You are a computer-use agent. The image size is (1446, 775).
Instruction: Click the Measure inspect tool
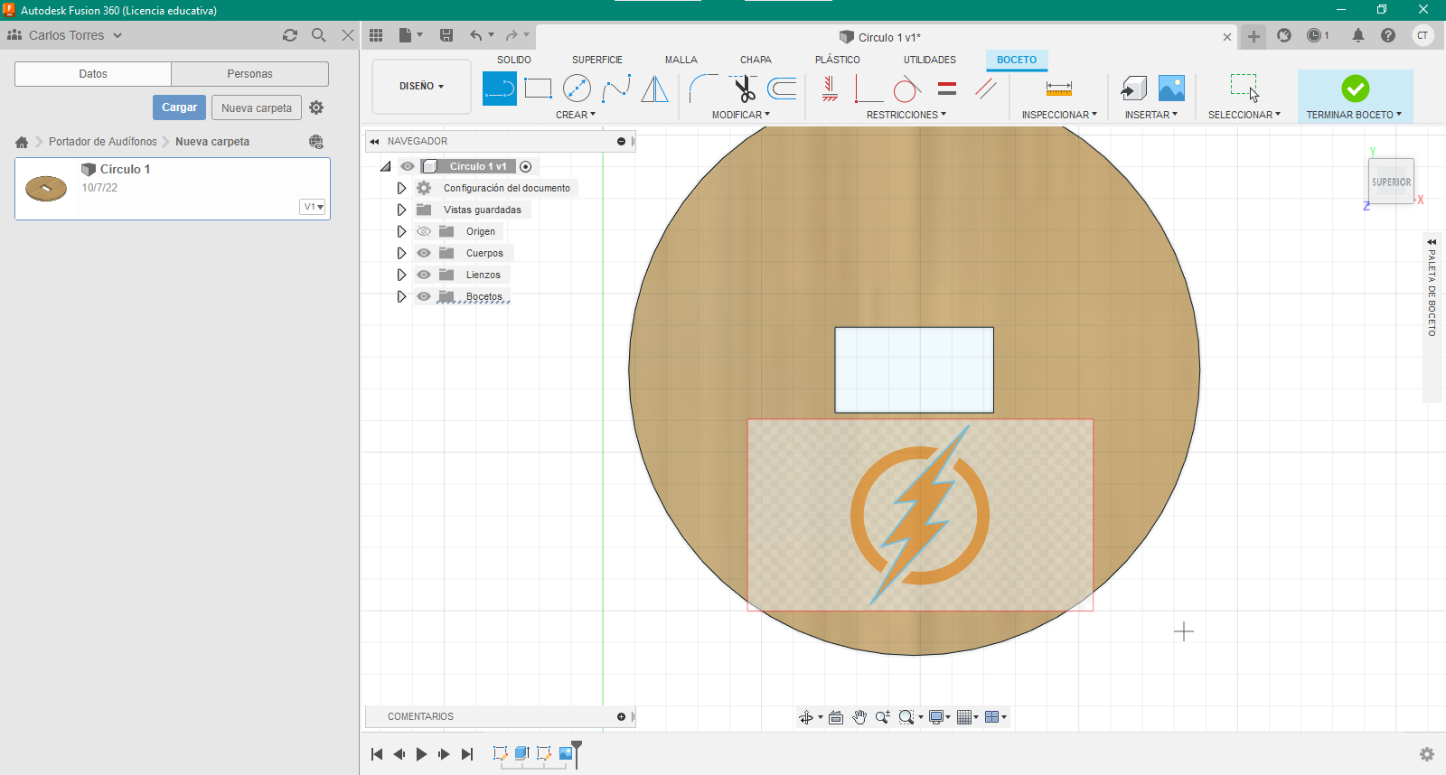1058,89
